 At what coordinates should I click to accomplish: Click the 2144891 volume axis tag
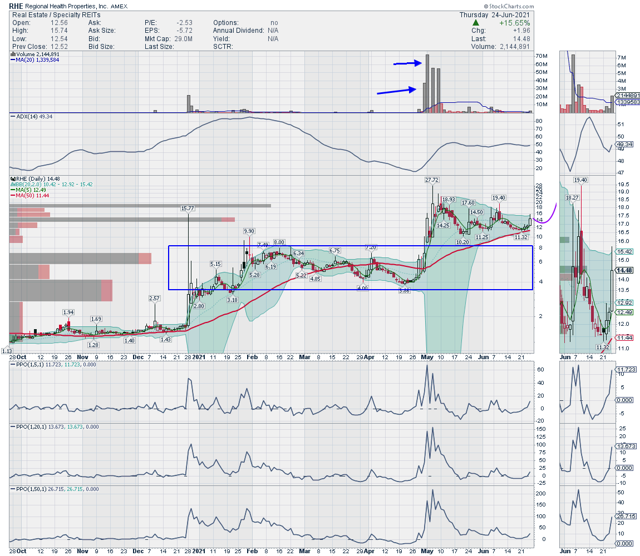pos(628,96)
